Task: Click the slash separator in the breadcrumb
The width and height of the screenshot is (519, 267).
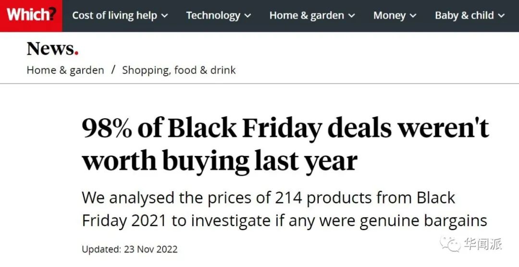Action: tap(113, 70)
